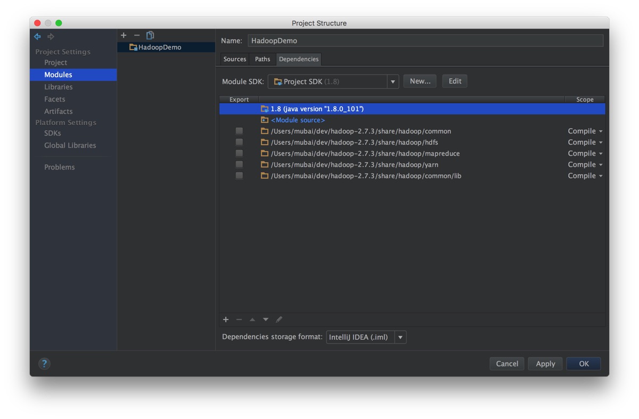Toggle Export checkbox for hadoop/mapreduce
Image resolution: width=639 pixels, height=419 pixels.
(239, 154)
